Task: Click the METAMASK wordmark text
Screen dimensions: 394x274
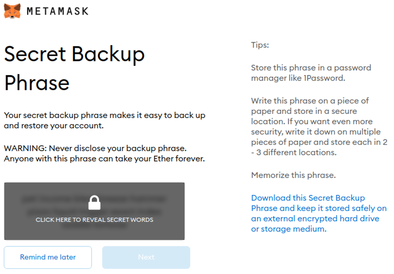Action: point(57,11)
